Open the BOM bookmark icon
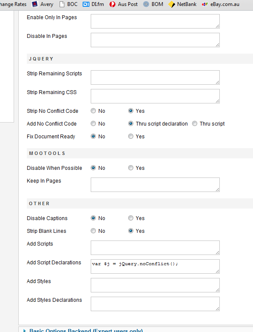 click(x=146, y=4)
